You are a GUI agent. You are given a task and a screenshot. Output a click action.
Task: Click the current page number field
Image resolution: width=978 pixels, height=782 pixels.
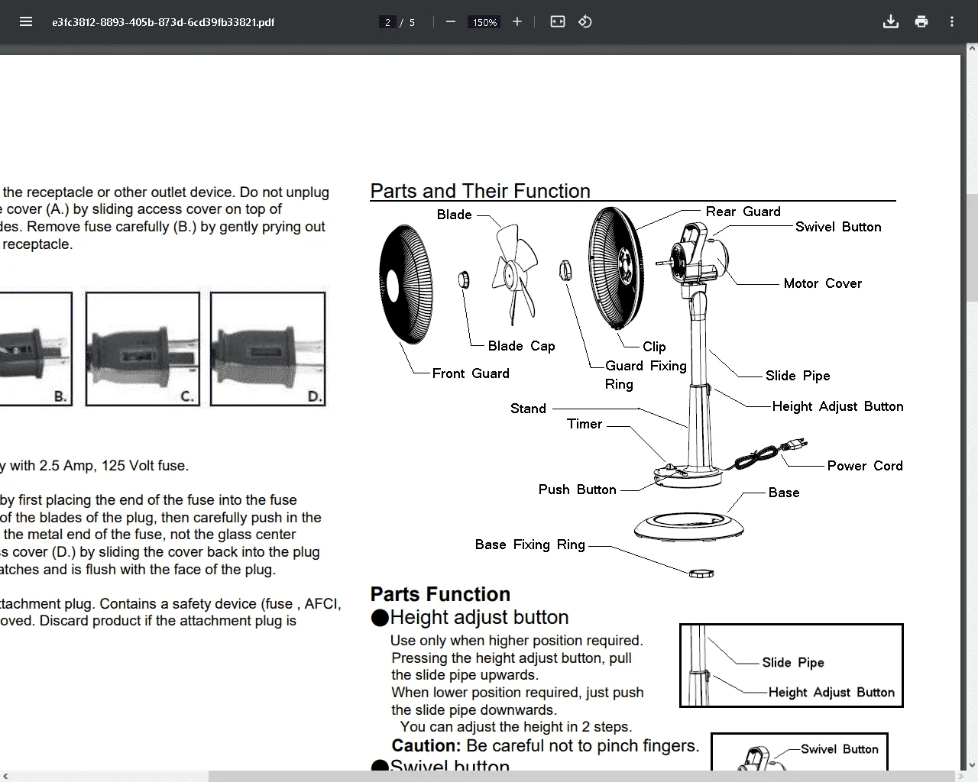pos(387,22)
